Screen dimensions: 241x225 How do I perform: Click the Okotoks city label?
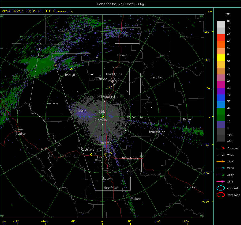click(x=107, y=178)
